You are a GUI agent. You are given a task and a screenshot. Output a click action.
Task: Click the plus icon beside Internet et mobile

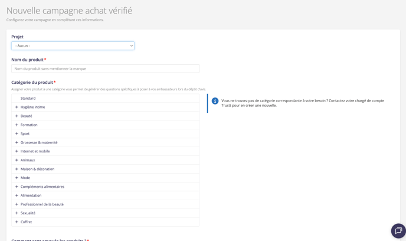pyautogui.click(x=17, y=151)
